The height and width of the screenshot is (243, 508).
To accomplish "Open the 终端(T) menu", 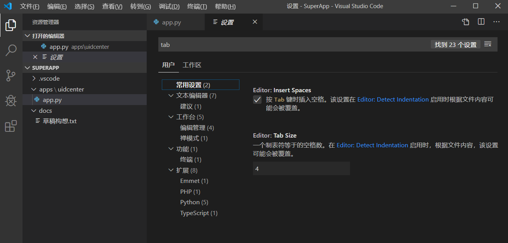I will pos(197,7).
